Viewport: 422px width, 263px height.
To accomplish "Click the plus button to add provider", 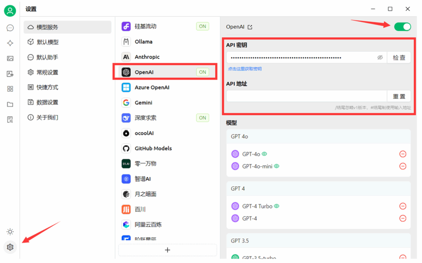I will [167, 250].
